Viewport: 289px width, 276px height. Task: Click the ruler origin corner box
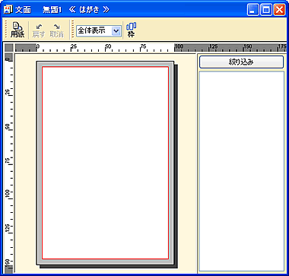click(x=9, y=47)
